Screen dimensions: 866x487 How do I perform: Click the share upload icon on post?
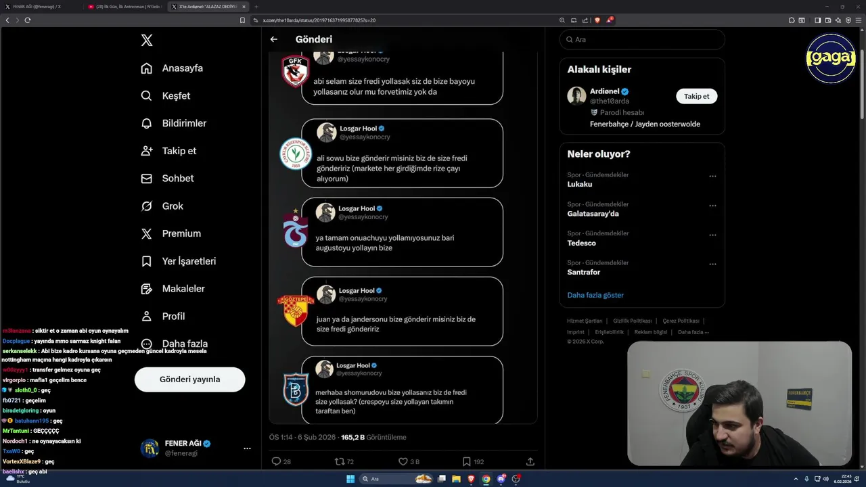click(x=530, y=461)
